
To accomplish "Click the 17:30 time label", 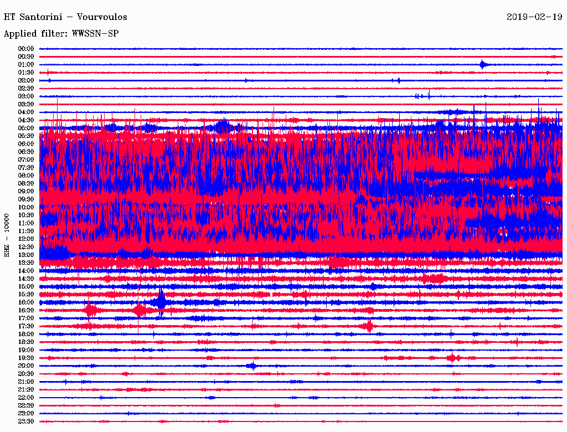I will (26, 326).
